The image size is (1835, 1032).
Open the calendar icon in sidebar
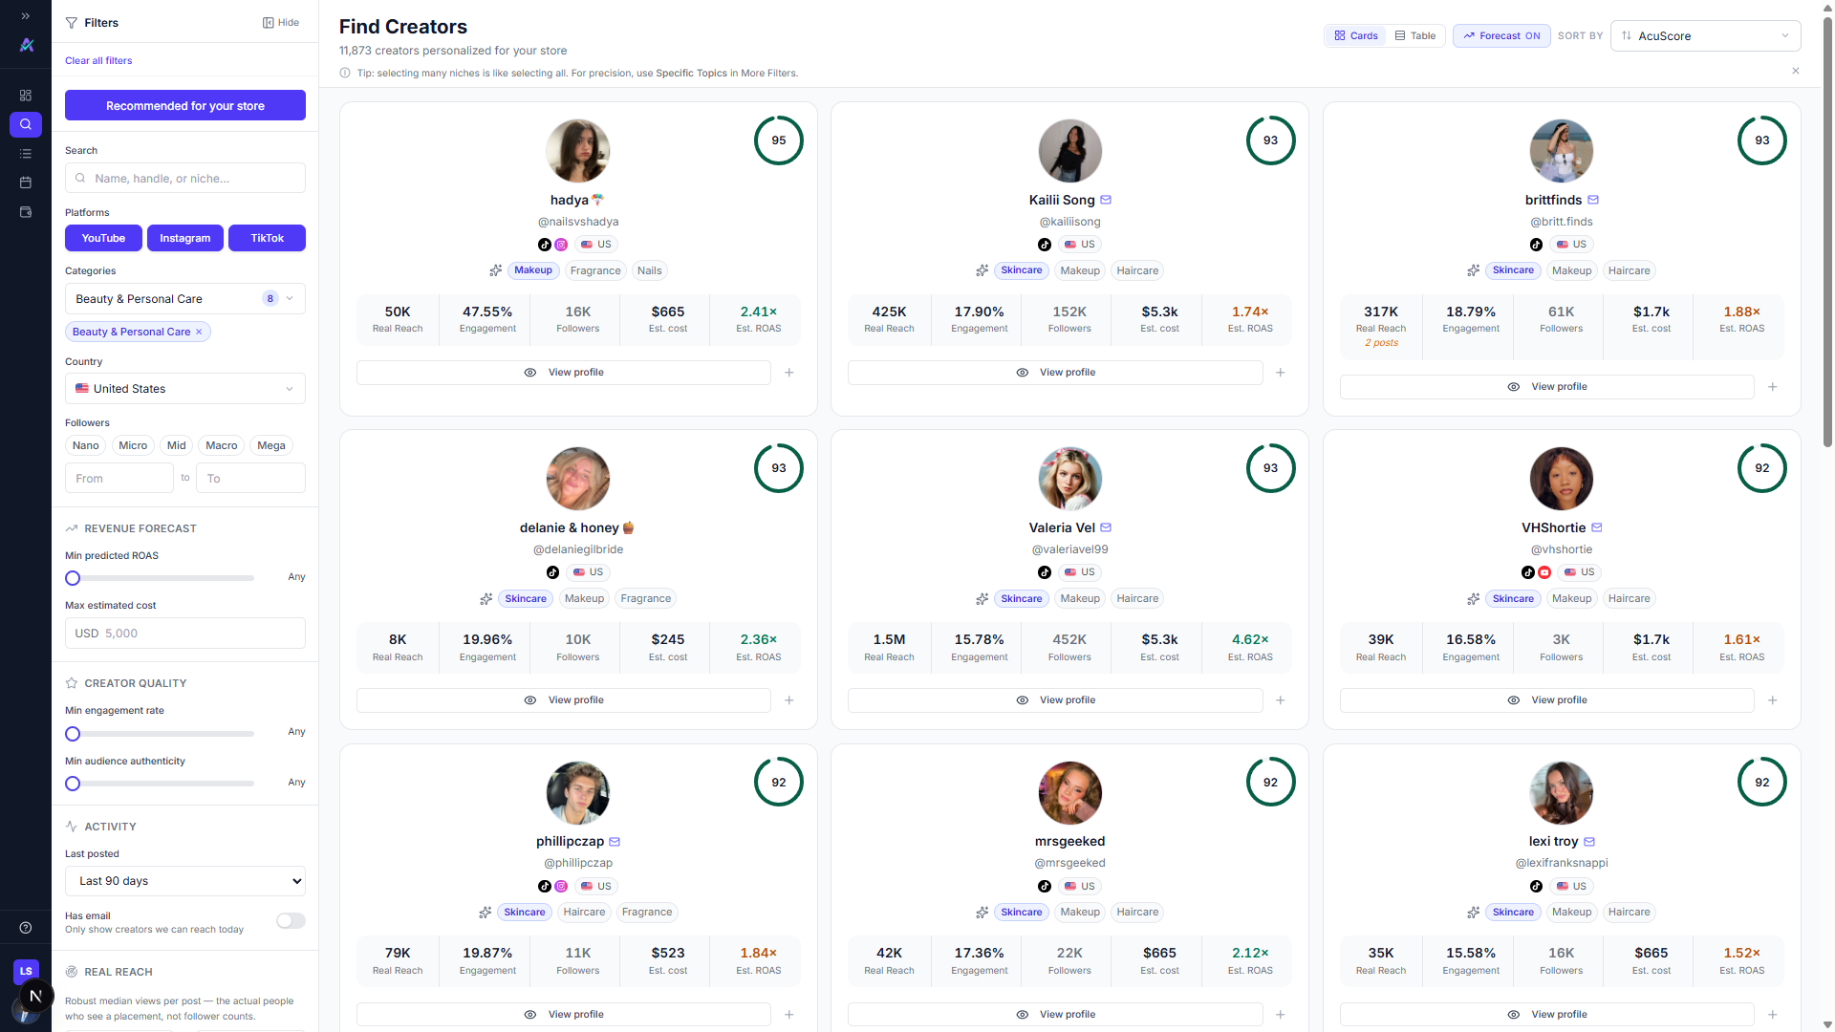pyautogui.click(x=26, y=183)
